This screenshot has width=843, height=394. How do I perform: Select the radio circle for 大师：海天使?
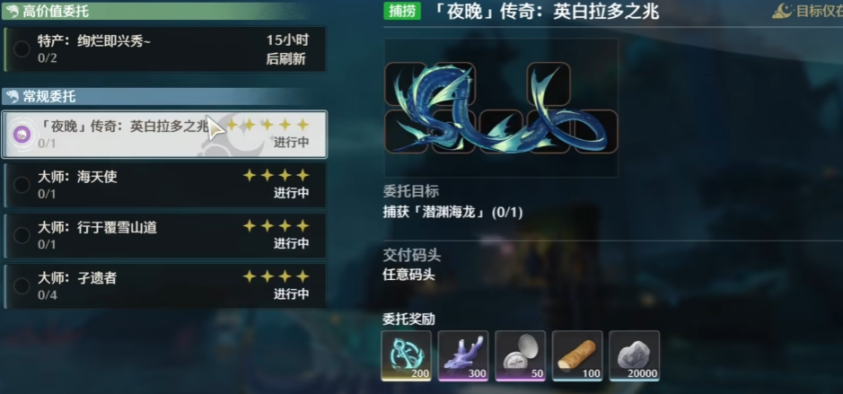tap(22, 185)
